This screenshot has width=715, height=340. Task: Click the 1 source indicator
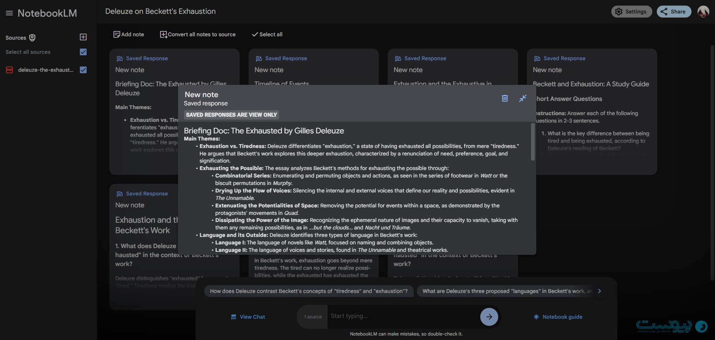tap(312, 317)
